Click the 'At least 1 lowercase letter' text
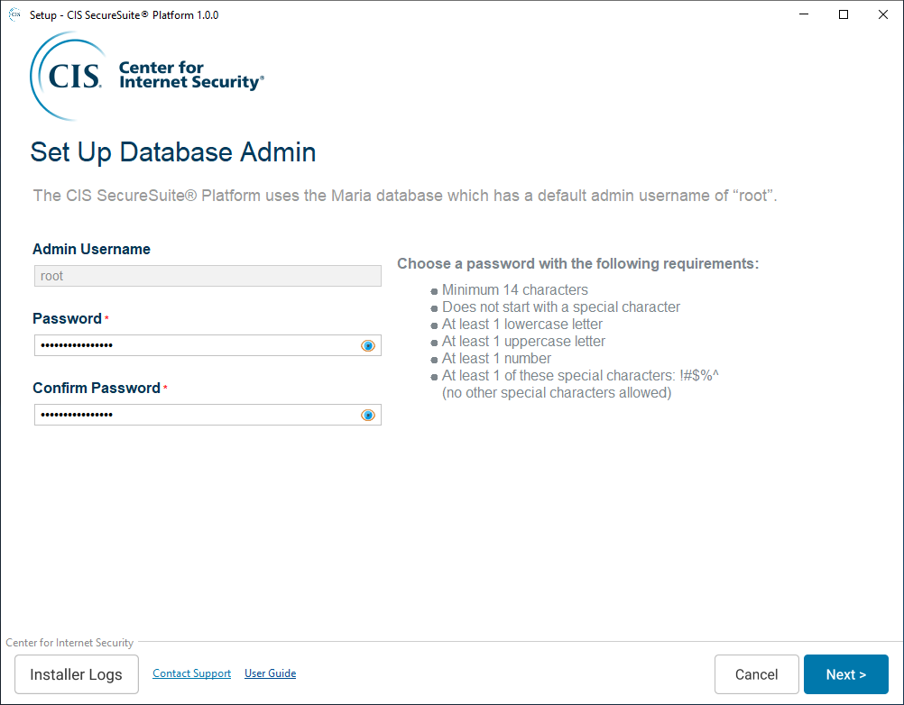 coord(521,325)
